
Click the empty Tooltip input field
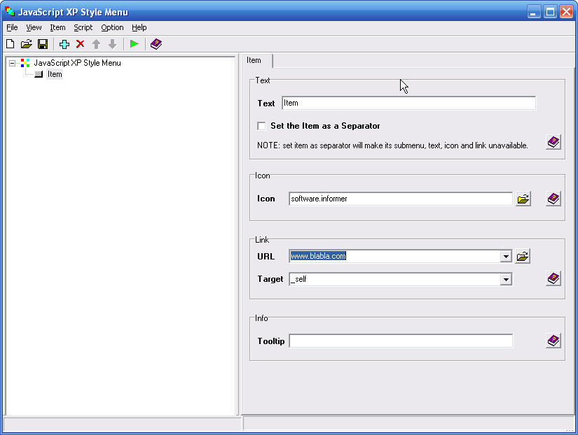coord(401,341)
